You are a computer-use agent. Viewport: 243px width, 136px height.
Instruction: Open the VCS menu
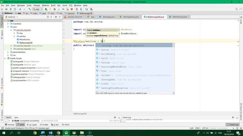pos(71,5)
